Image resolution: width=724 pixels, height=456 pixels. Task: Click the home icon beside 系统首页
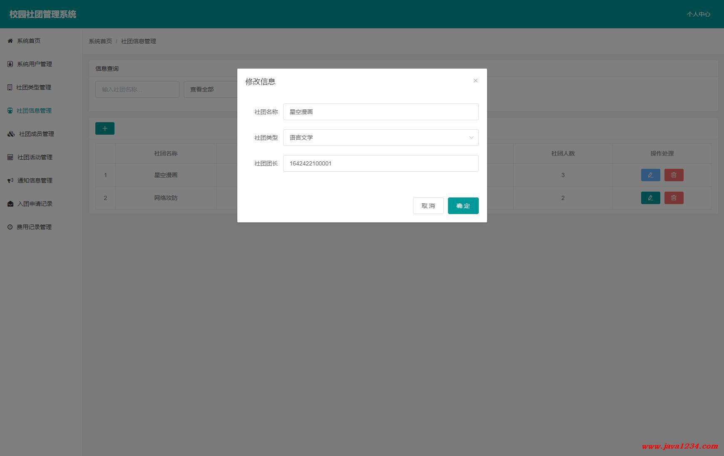(10, 41)
